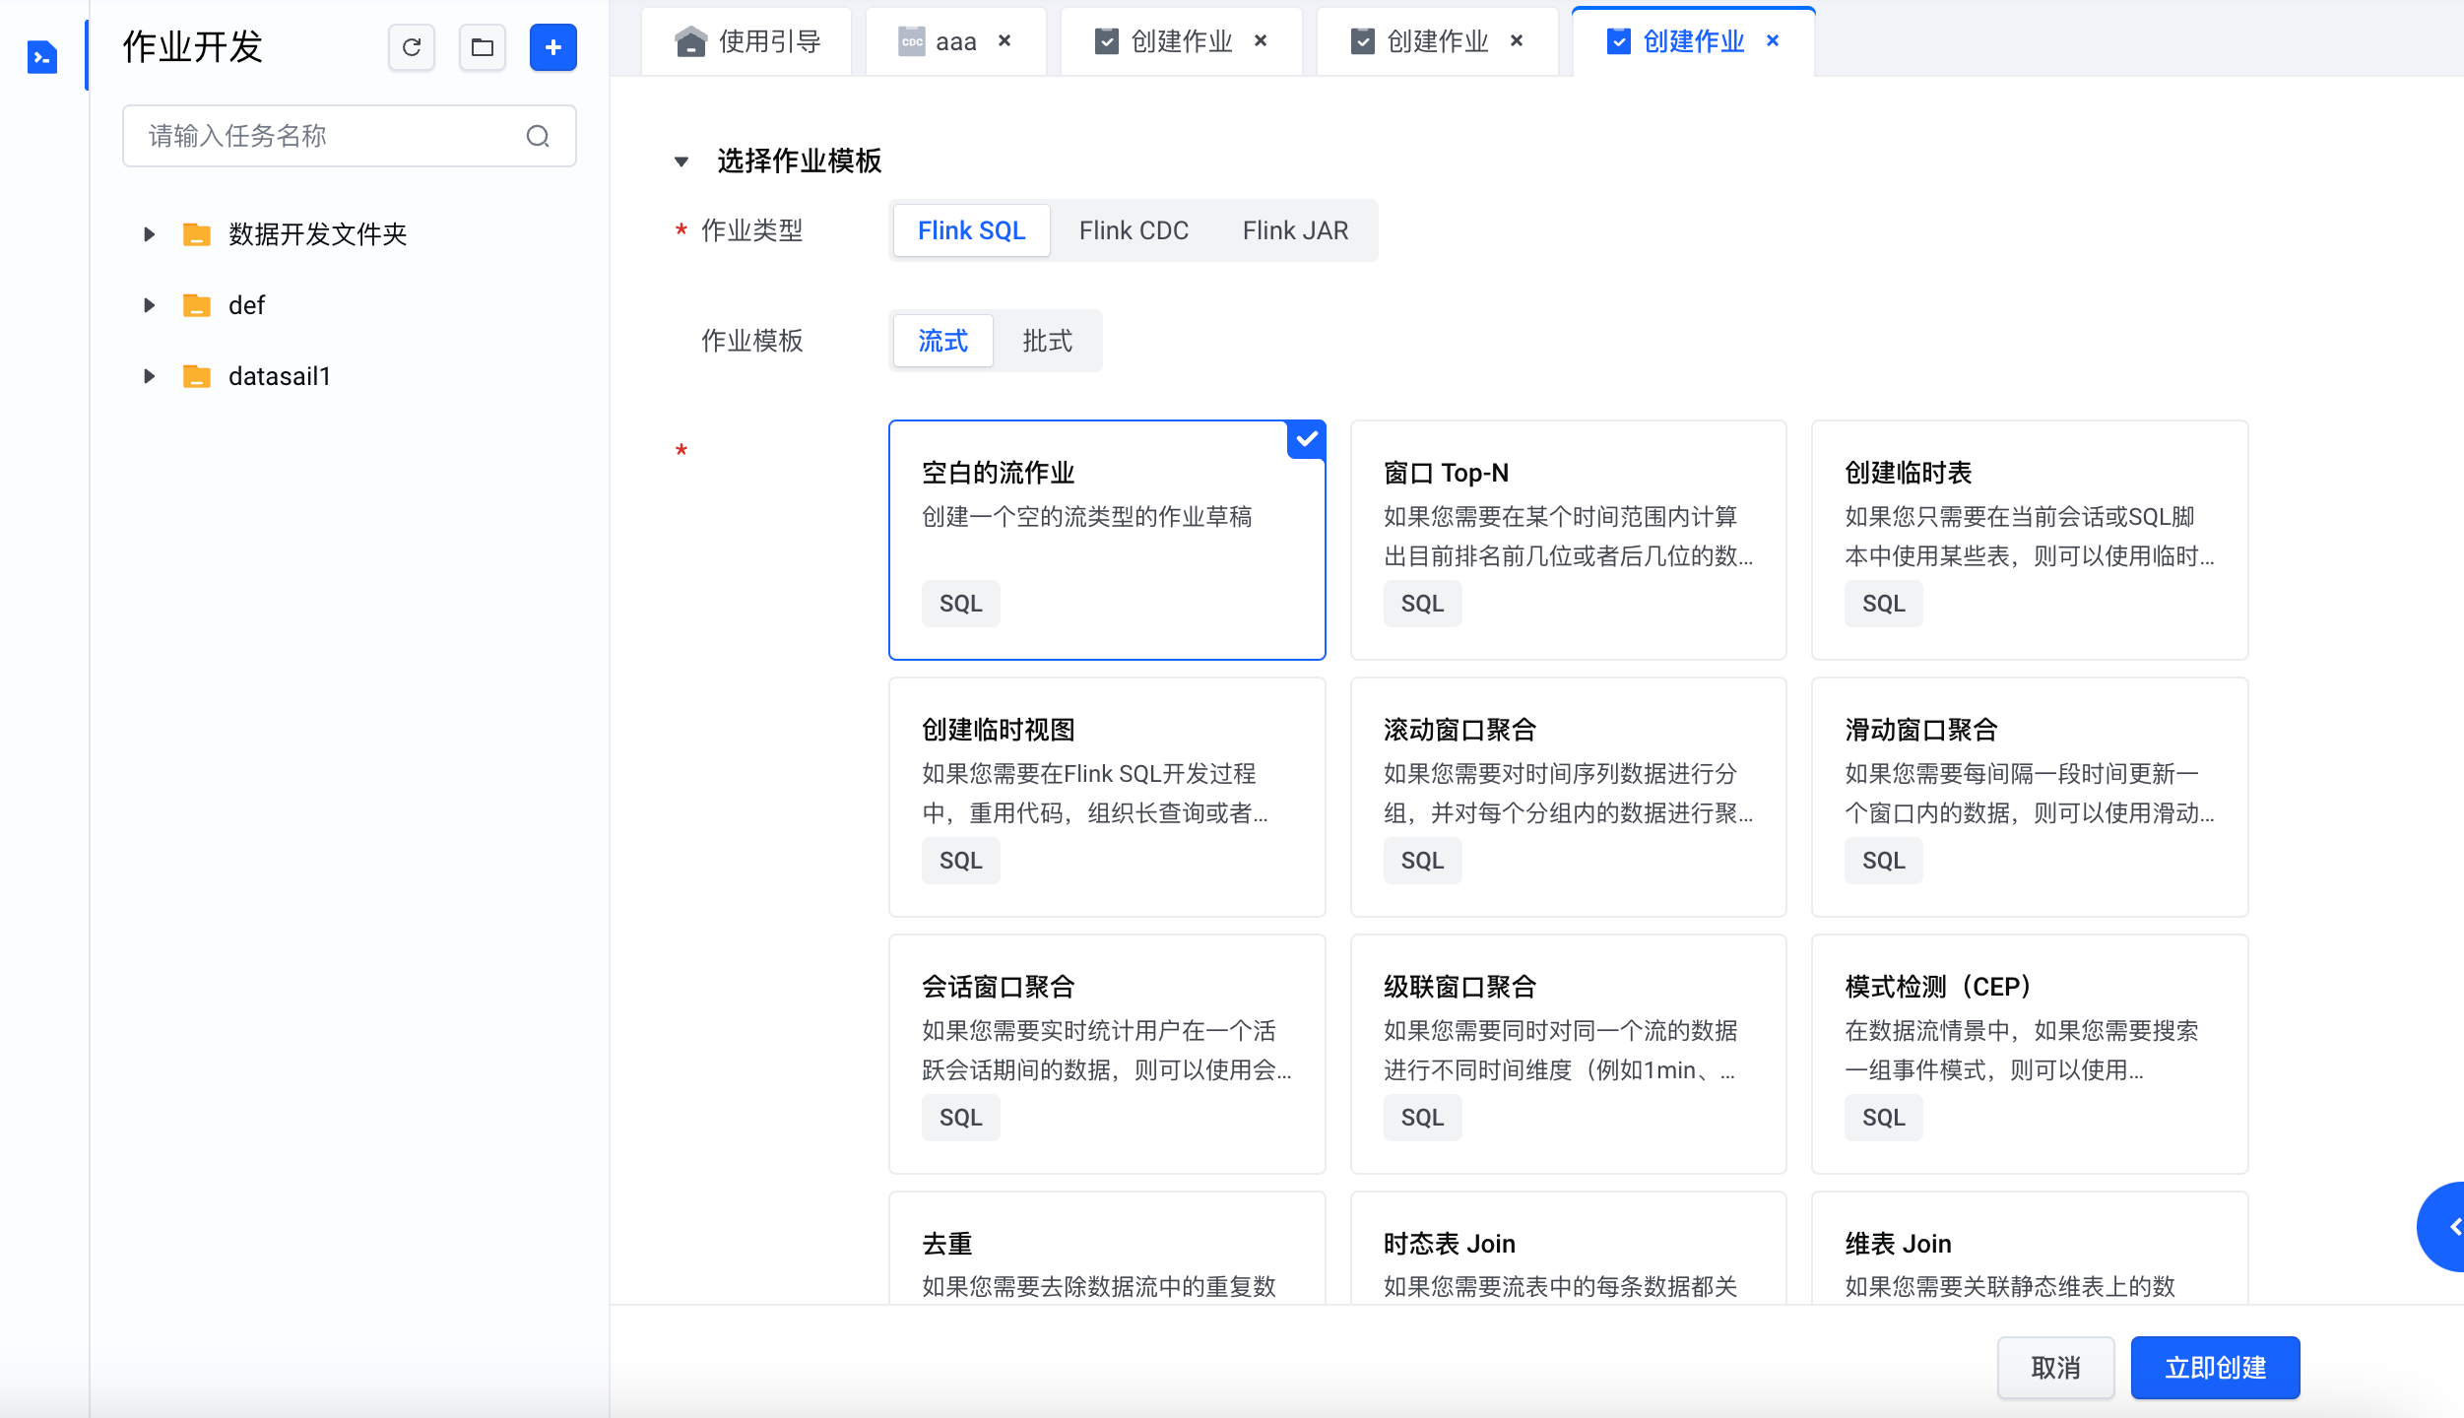Refresh the job list
Image resolution: width=2464 pixels, height=1418 pixels.
pyautogui.click(x=412, y=47)
